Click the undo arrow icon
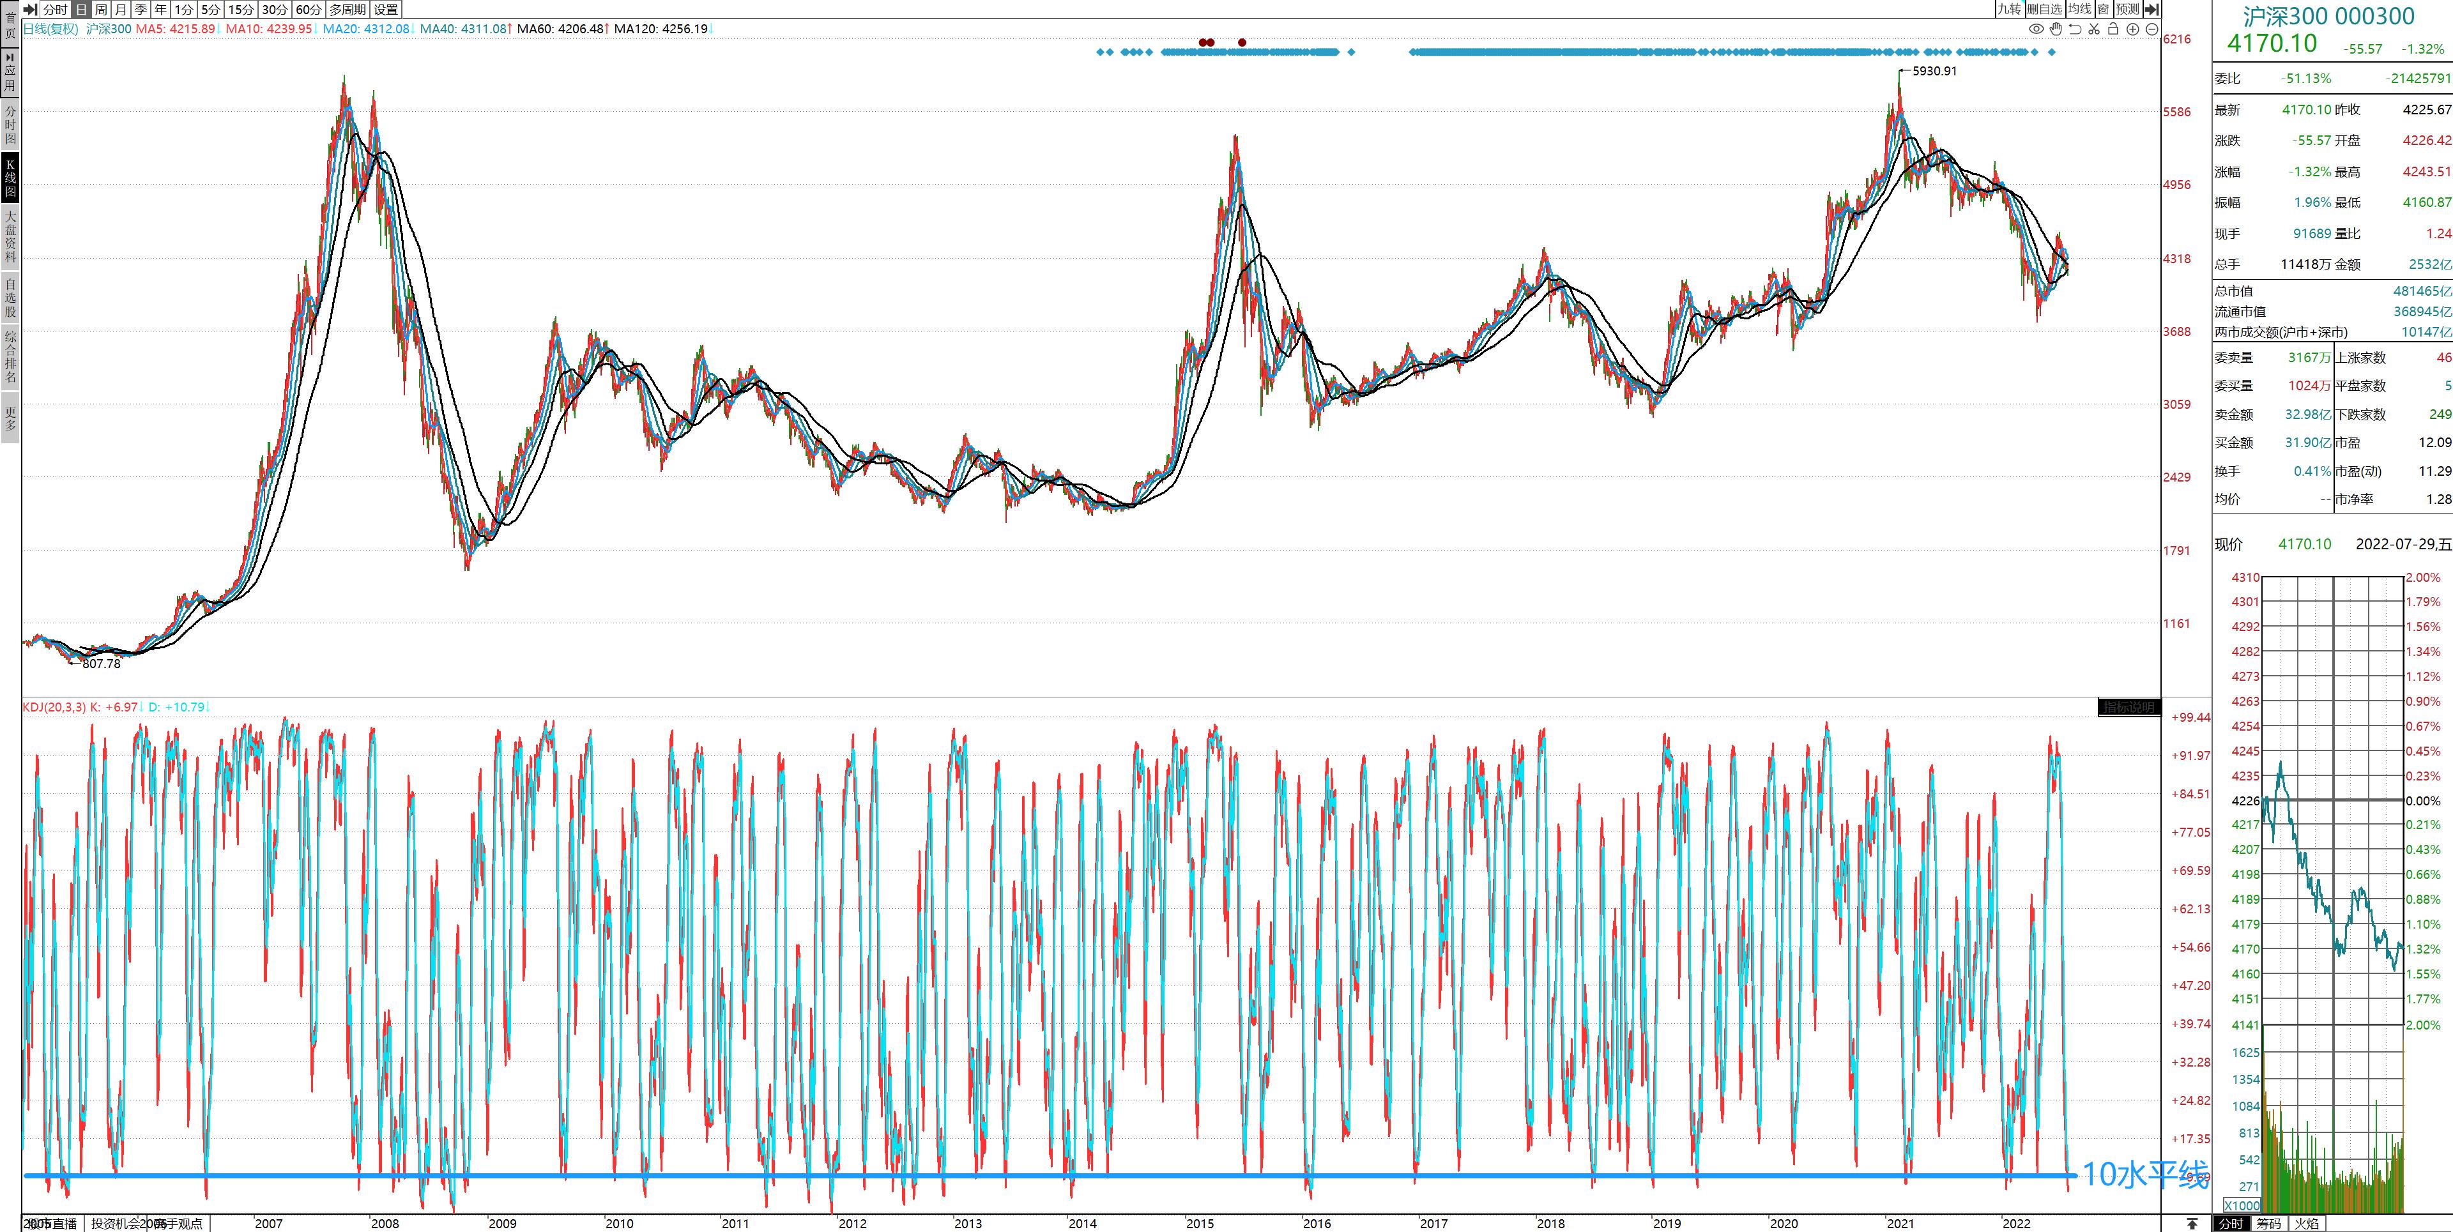Image resolution: width=2453 pixels, height=1232 pixels. [x=2075, y=29]
